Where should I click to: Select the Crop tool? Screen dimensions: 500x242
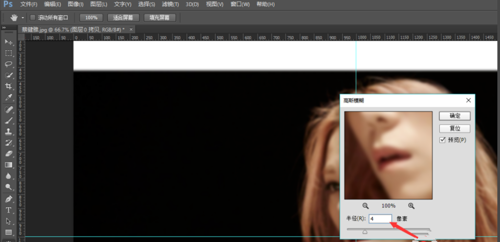pos(8,86)
